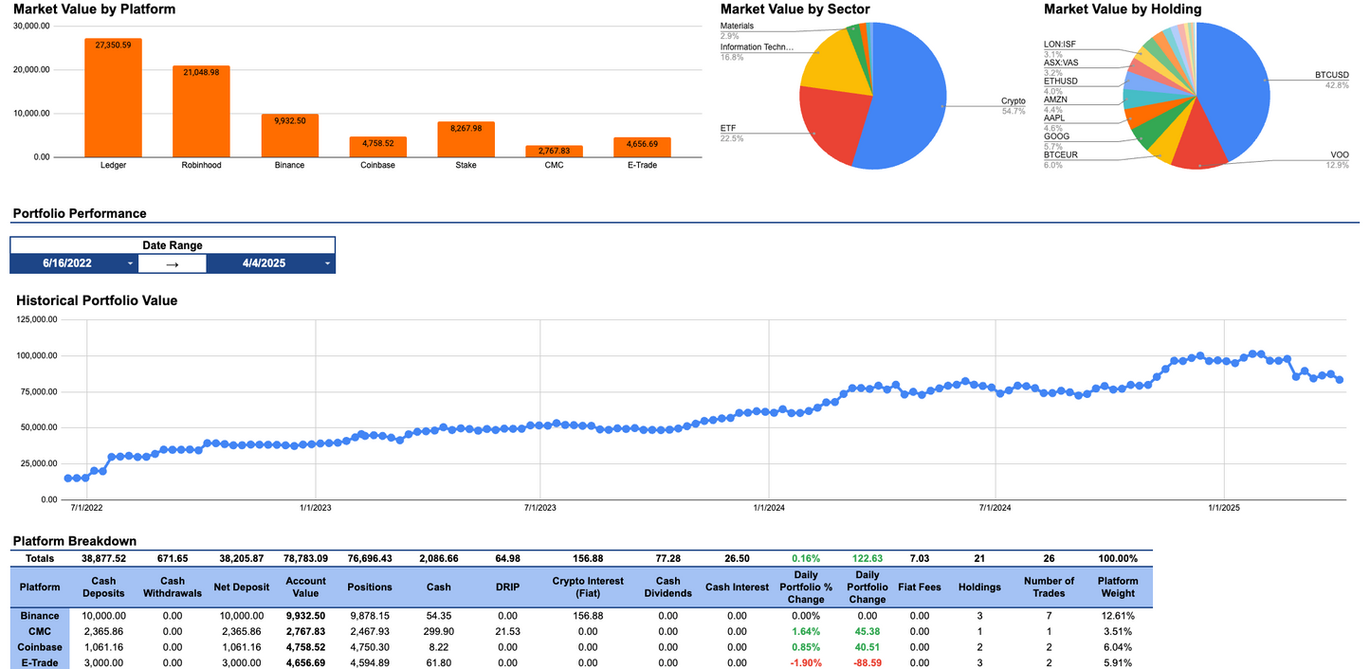Select the green totals value 0.16%
Image resolution: width=1370 pixels, height=669 pixels.
pos(806,559)
